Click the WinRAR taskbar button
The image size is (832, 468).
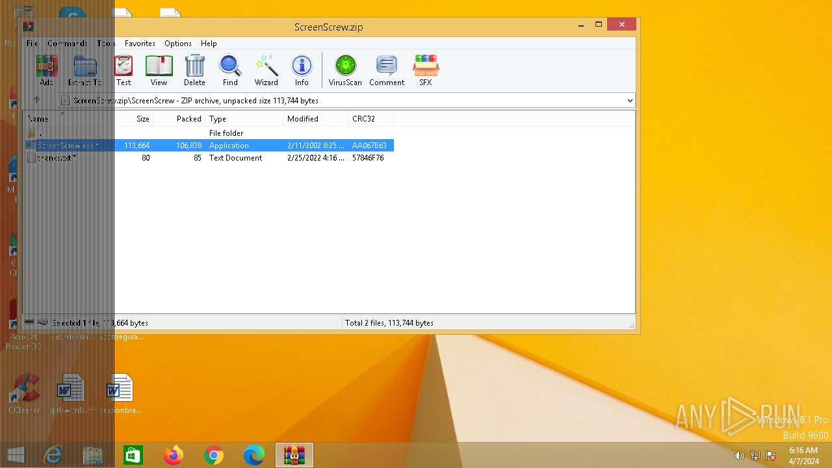(294, 456)
